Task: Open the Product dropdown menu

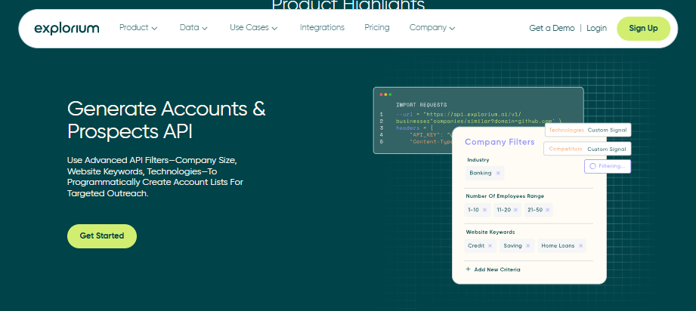Action: click(x=138, y=27)
